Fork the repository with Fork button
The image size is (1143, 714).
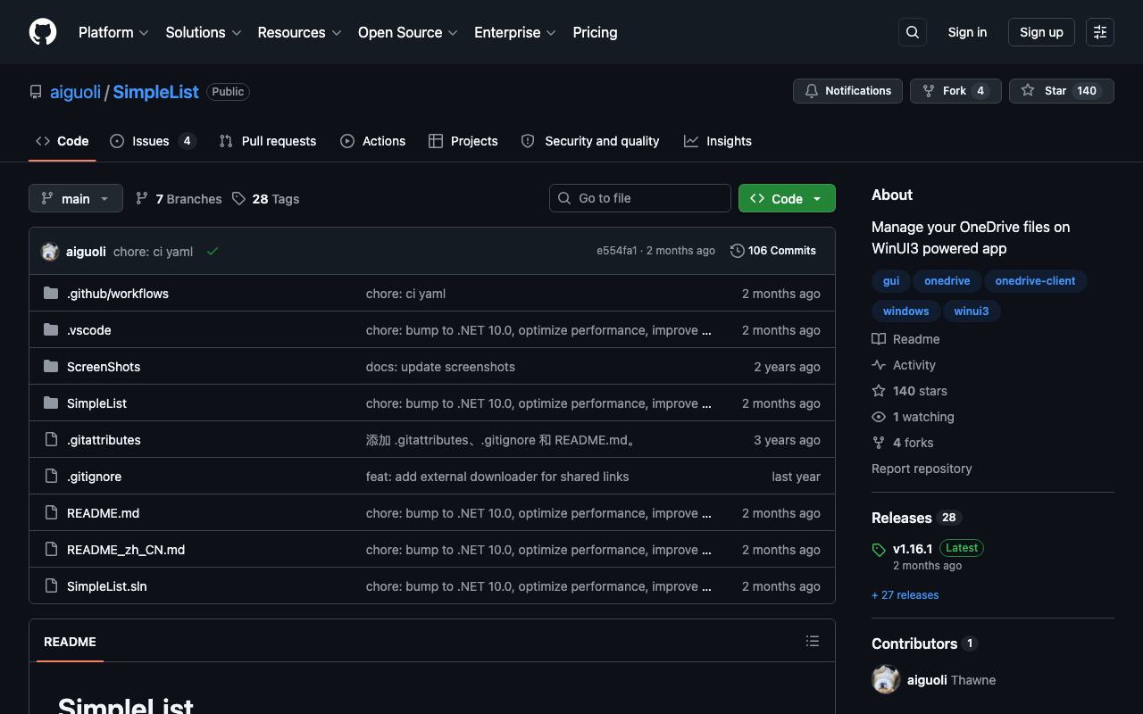coord(955,91)
